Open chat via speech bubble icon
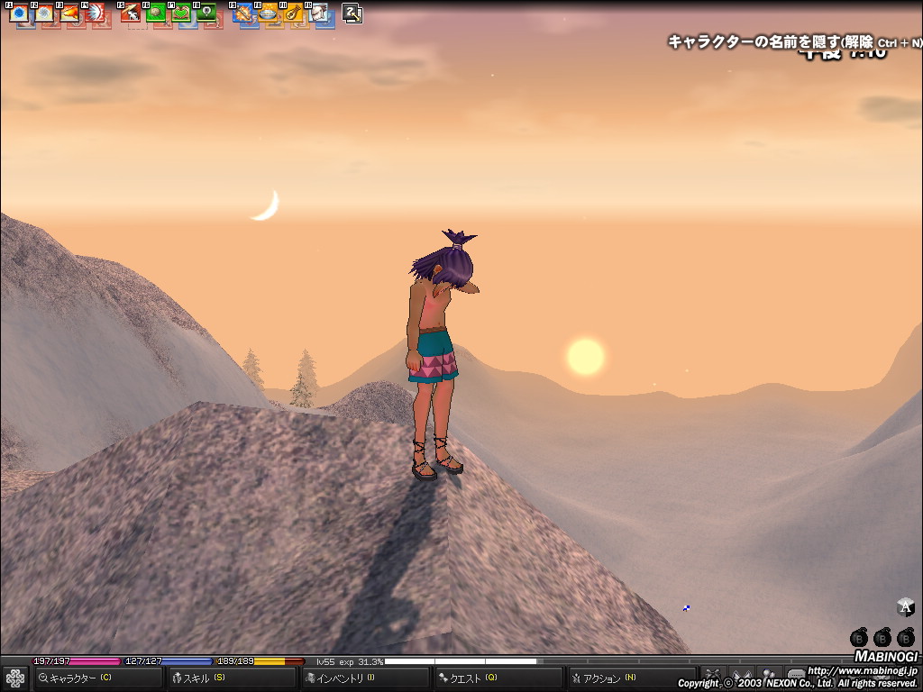Screen dimensions: 923x692 click(795, 675)
